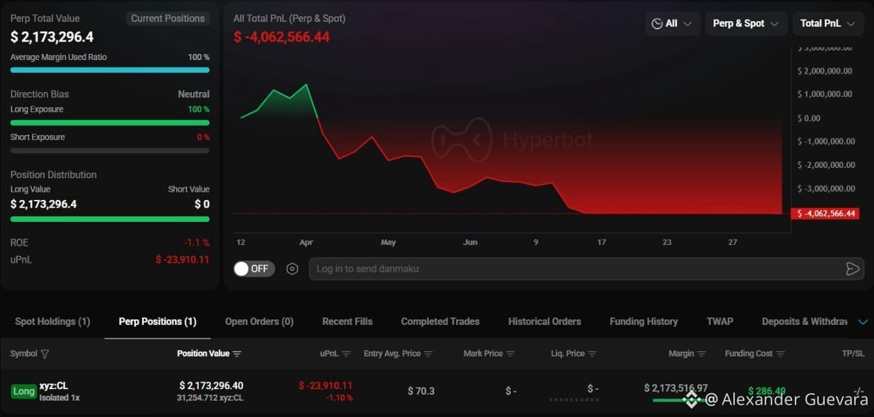Open the Open Orders tab
874x417 pixels.
click(259, 321)
